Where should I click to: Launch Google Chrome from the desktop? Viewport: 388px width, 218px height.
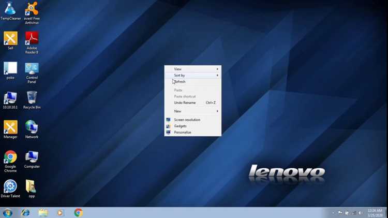pyautogui.click(x=10, y=161)
